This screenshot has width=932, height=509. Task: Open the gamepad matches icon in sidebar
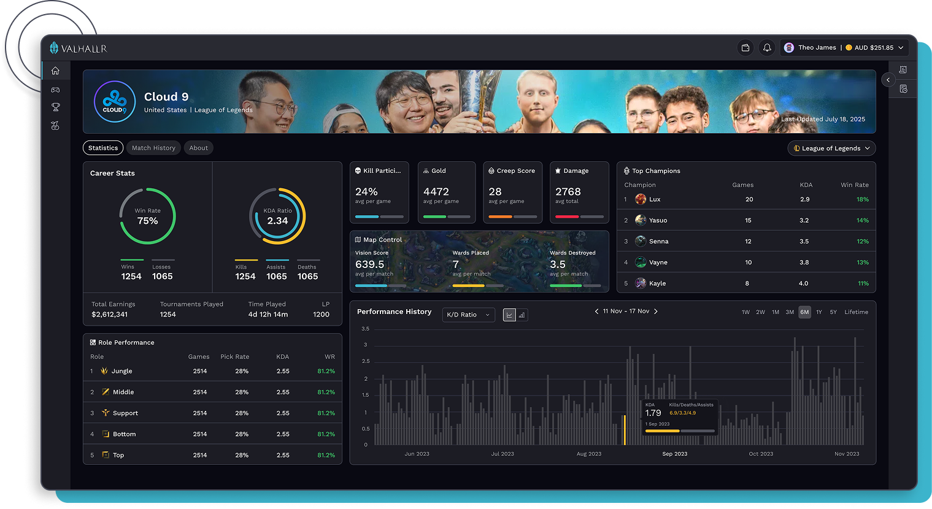(x=55, y=88)
